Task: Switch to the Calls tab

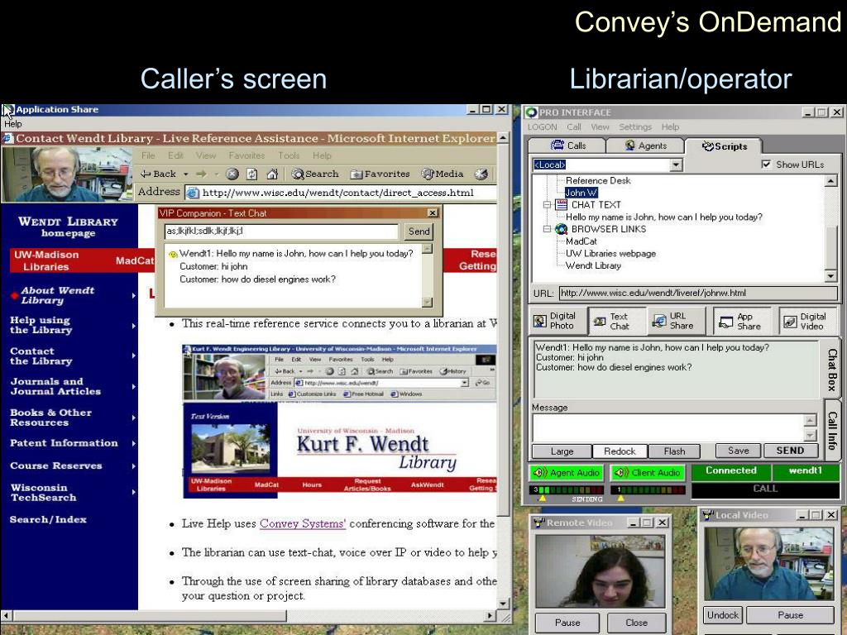Action: [x=567, y=146]
